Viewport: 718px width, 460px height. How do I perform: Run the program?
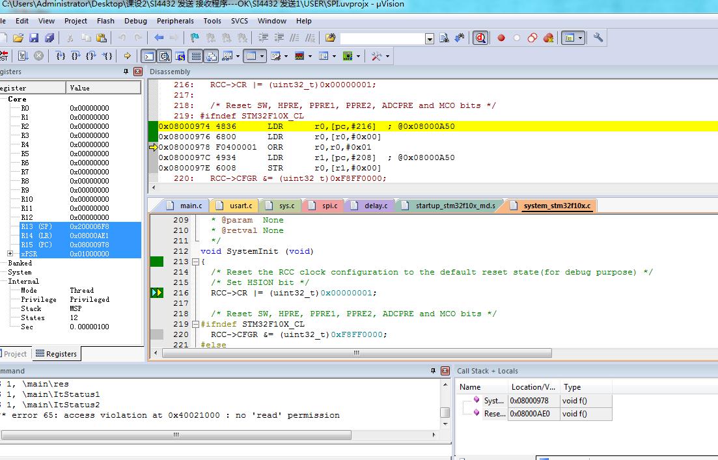pos(23,56)
